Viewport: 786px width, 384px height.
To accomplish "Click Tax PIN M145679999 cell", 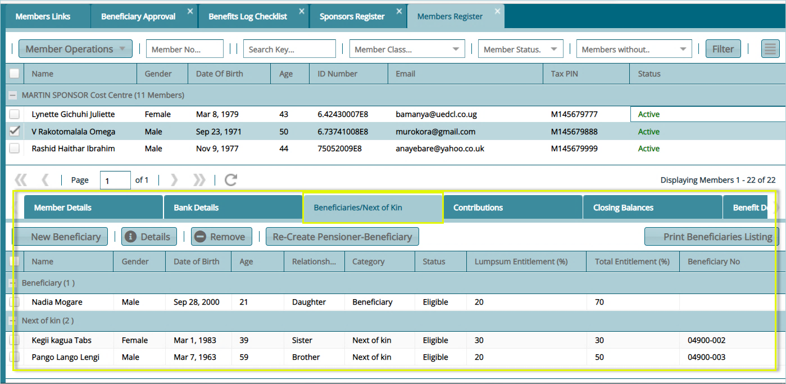I will pos(574,148).
